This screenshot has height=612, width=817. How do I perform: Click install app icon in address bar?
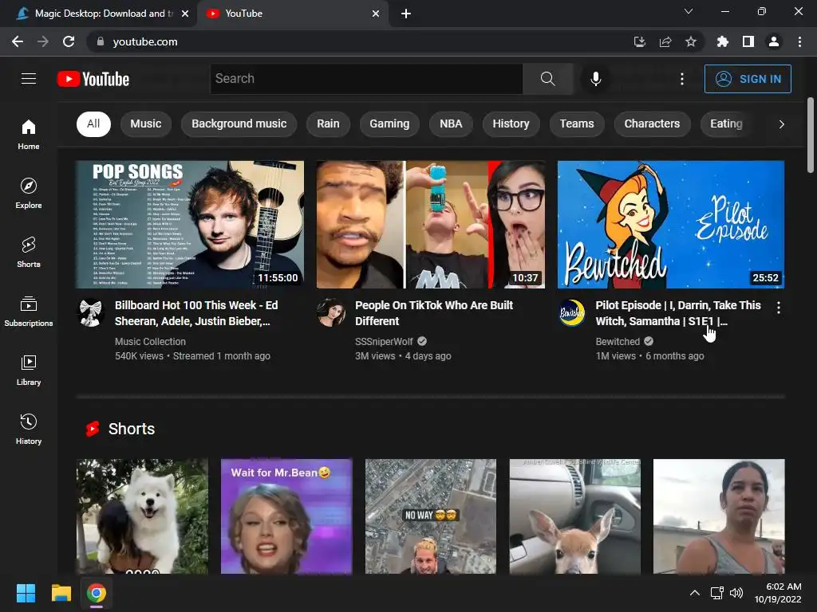click(639, 41)
